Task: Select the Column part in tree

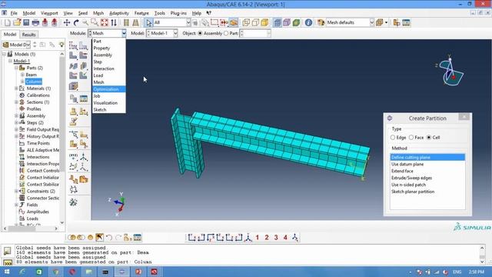Action: pos(34,82)
